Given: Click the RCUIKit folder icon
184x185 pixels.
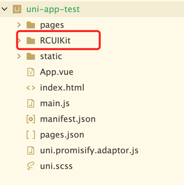Looking at the screenshot, I should [x=31, y=41].
